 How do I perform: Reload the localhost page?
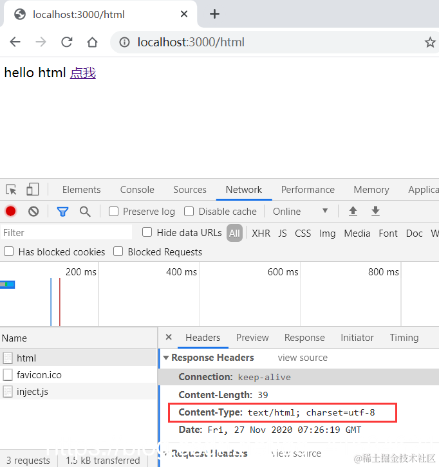pyautogui.click(x=67, y=42)
